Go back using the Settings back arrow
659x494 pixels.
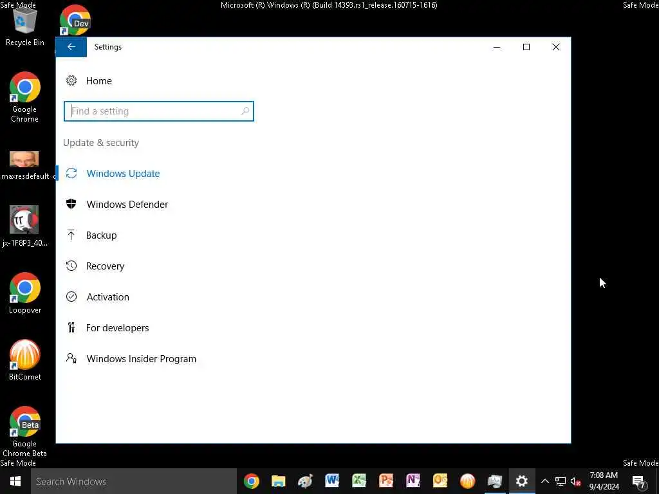point(71,47)
